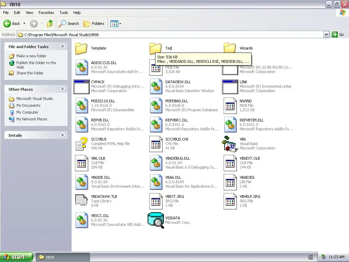
Task: Open My Computer from Other Places
Action: pos(27,112)
